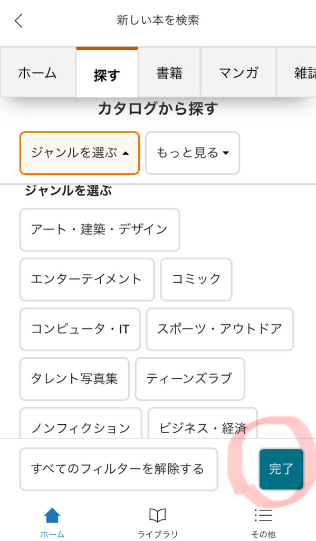Tap the 完了 button

coord(281,469)
